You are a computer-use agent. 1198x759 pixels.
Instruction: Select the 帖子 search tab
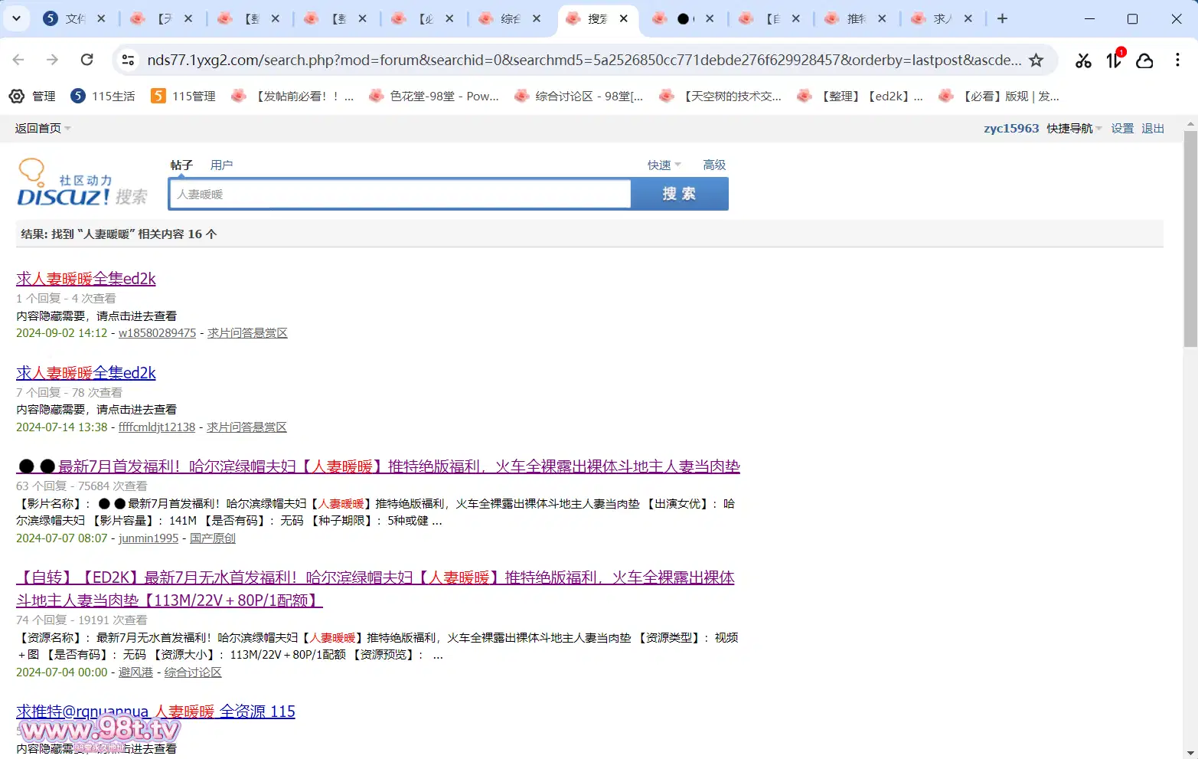pos(181,165)
